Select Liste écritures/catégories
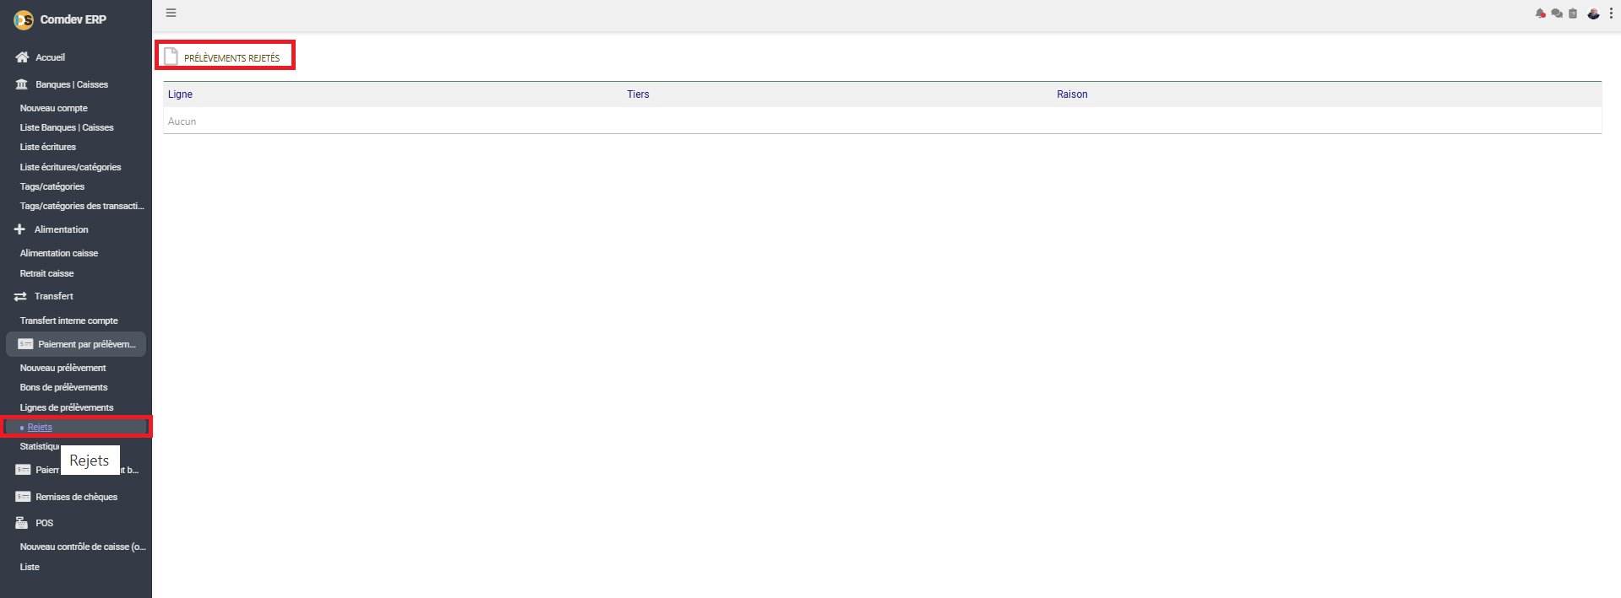1621x598 pixels. tap(71, 167)
